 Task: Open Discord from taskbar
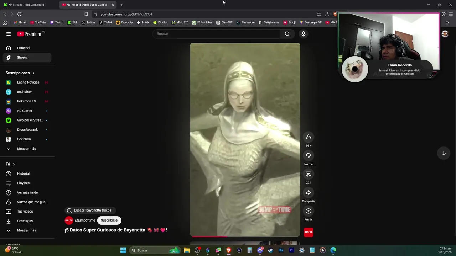[260, 250]
